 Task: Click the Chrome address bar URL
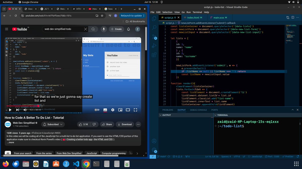pos(48,16)
